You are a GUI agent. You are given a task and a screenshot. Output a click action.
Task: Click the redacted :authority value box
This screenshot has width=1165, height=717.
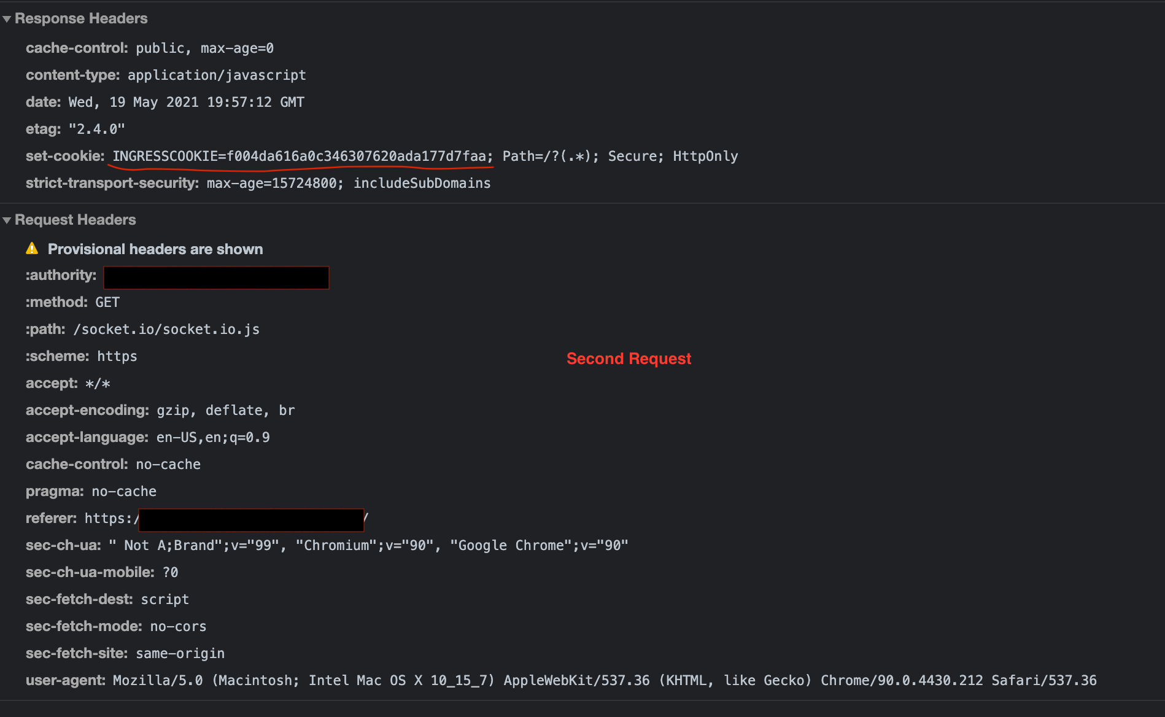pos(216,277)
